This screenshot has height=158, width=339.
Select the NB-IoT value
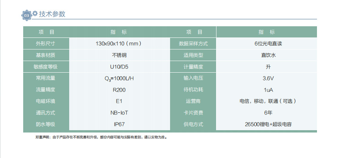(x=119, y=113)
